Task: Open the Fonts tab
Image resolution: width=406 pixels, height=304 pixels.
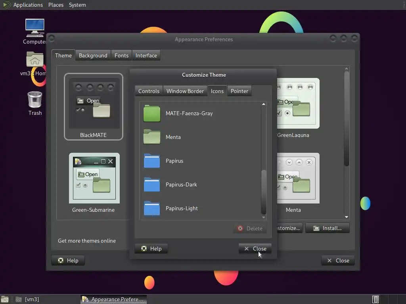Action: click(121, 55)
